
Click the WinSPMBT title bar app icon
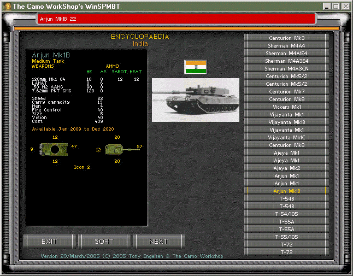pyautogui.click(x=7, y=7)
